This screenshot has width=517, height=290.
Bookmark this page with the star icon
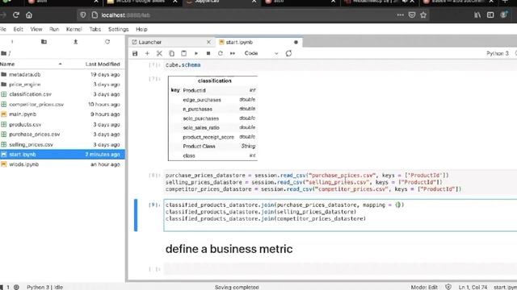[423, 15]
